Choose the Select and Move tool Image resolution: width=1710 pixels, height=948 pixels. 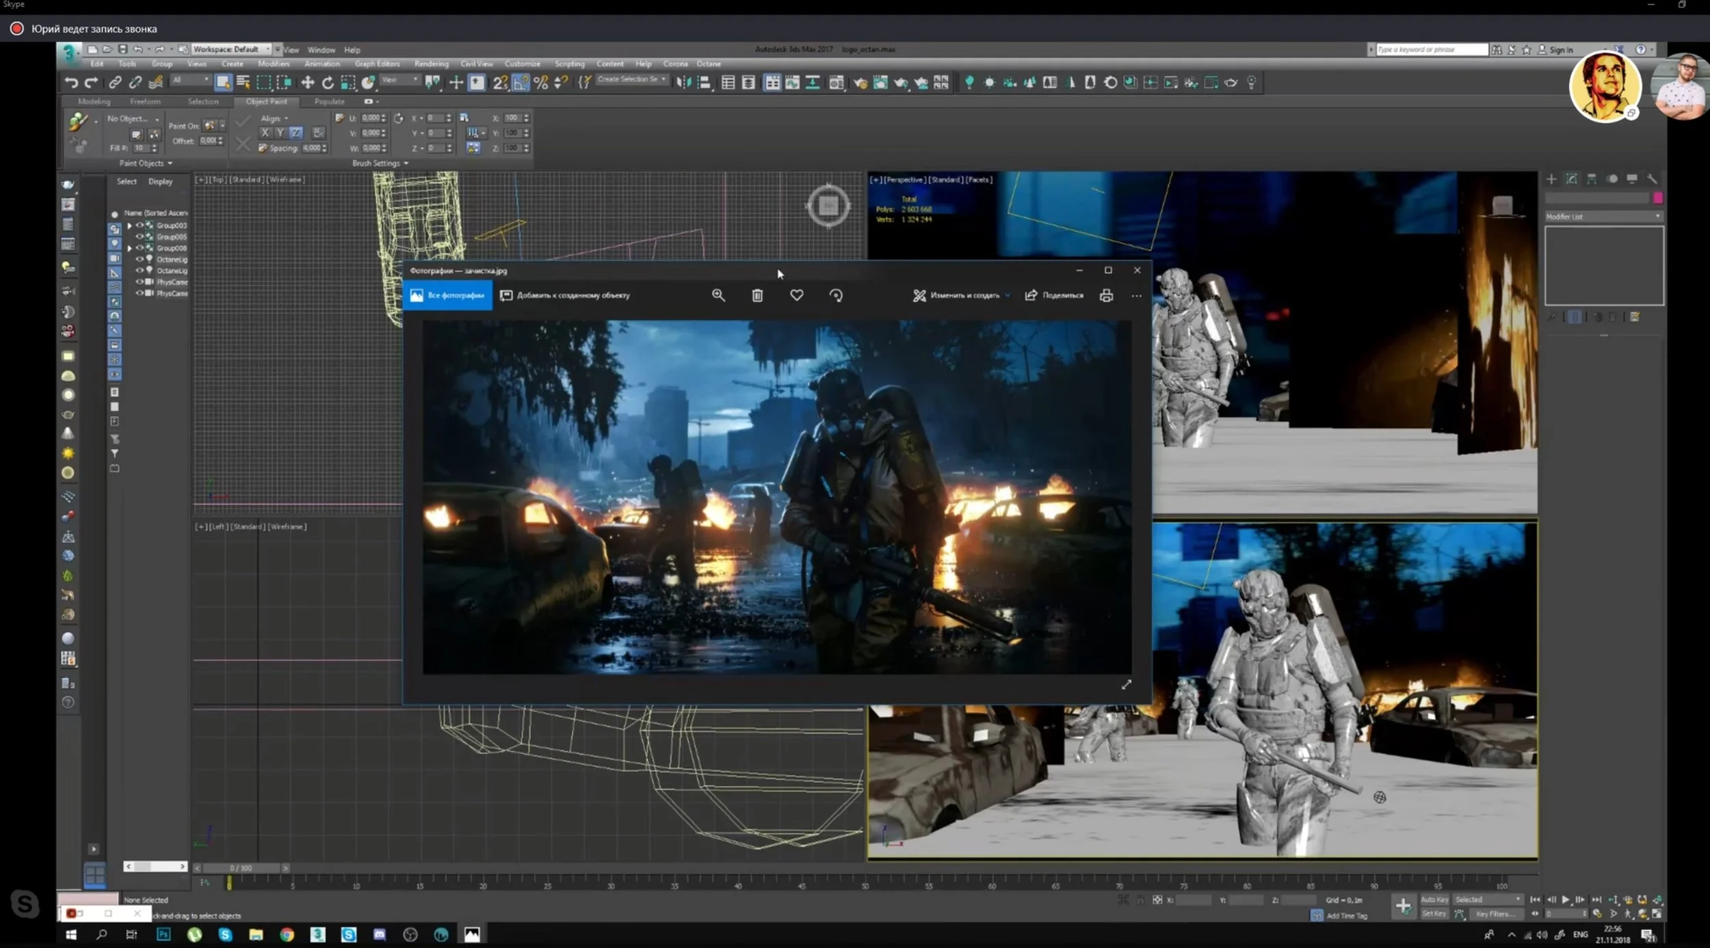308,83
